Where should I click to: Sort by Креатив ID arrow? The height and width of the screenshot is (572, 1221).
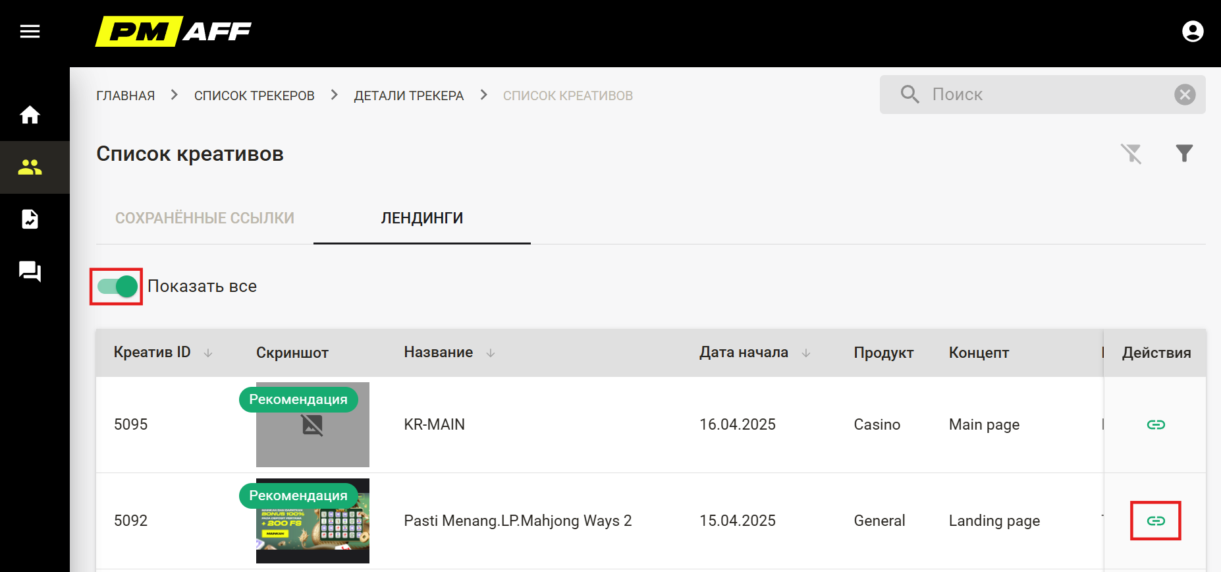[208, 353]
